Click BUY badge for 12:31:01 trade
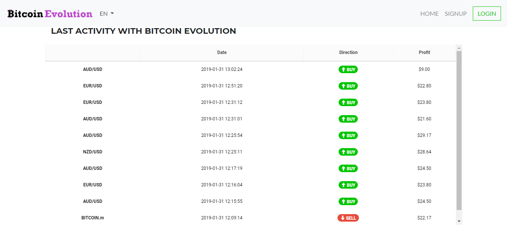 pyautogui.click(x=348, y=119)
